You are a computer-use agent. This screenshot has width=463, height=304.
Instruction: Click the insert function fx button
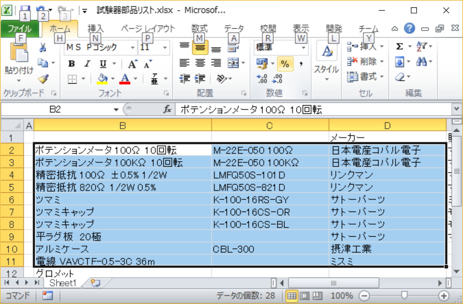point(167,109)
